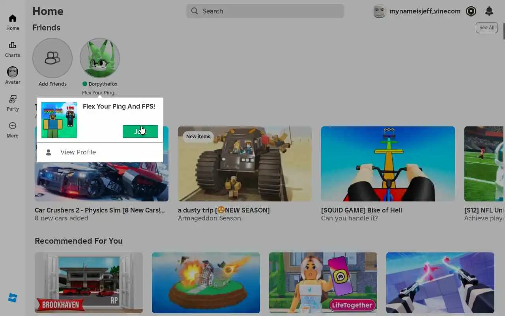This screenshot has width=505, height=316.
Task: Click the mynameisjeff_vinecom profile avatar picture
Action: point(380,11)
